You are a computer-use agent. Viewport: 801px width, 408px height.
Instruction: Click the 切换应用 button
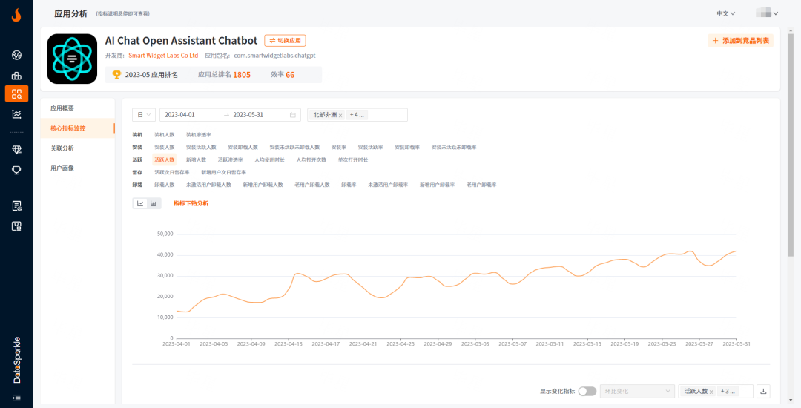[x=285, y=41]
